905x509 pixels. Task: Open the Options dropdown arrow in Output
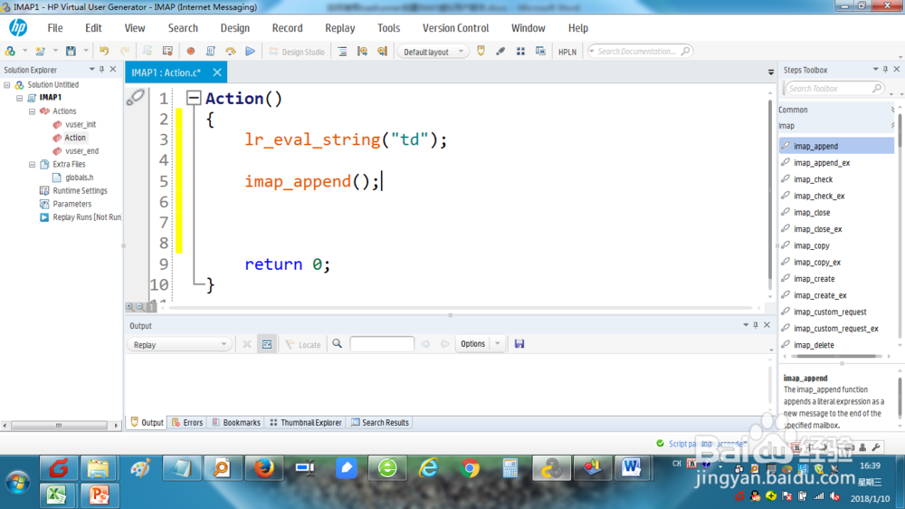(498, 344)
